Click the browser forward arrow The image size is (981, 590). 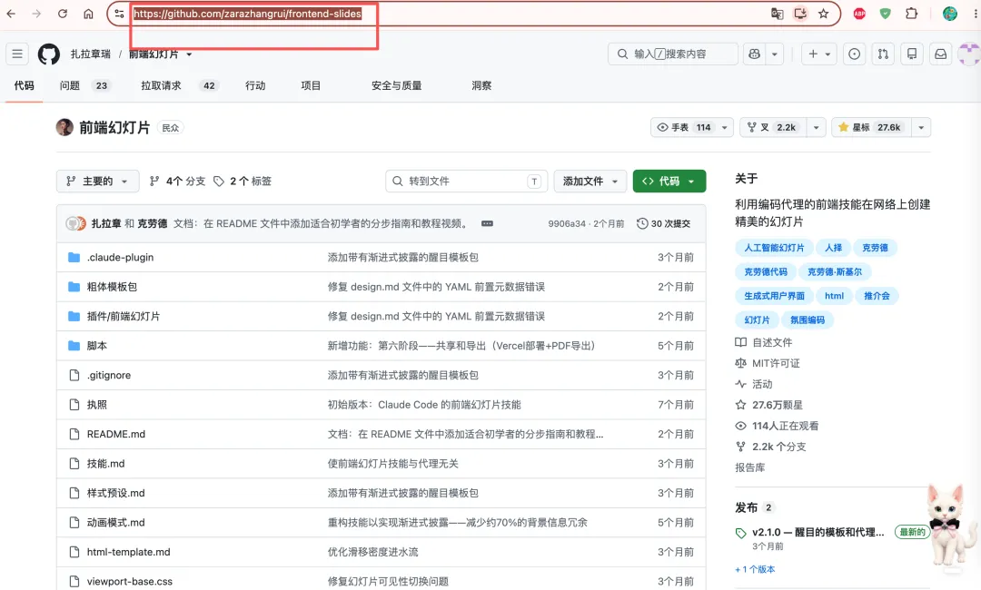36,13
